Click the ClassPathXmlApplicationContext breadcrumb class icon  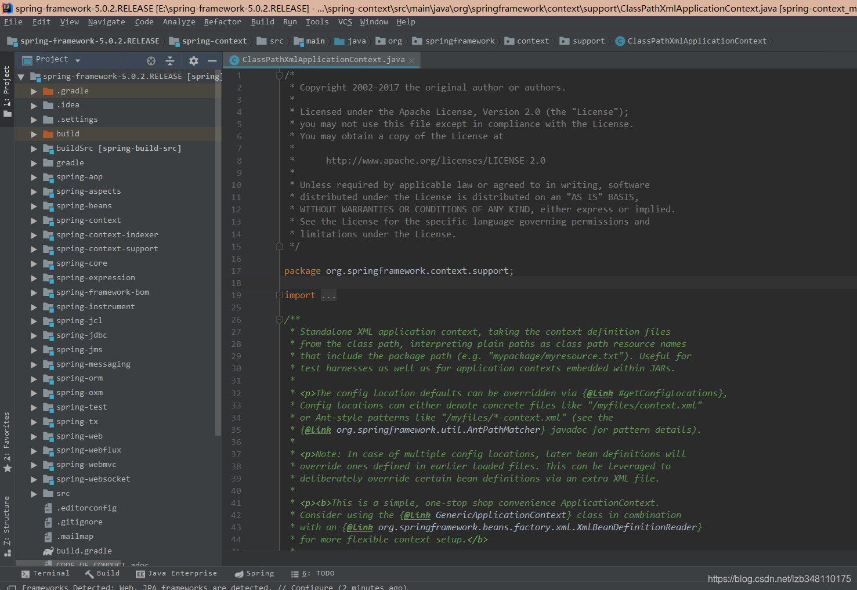click(x=620, y=41)
